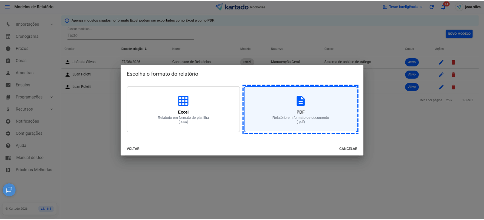Expand the Programações sidebar section
The width and height of the screenshot is (484, 220).
click(x=30, y=97)
